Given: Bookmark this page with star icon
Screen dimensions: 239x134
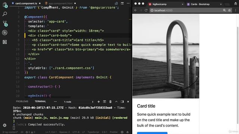Looking at the screenshot, I should tap(229, 10).
